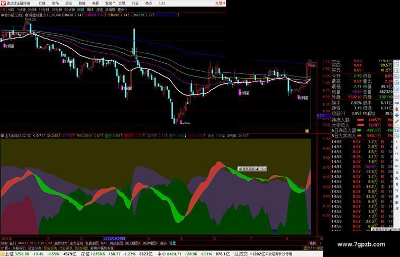Image resolution: width=400 pixels, height=257 pixels.
Task: Click the 模板 button
Action: click(313, 243)
